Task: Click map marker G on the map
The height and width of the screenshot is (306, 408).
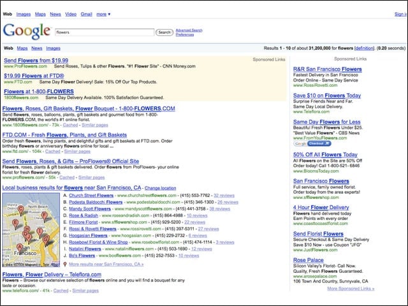Action: pos(46,240)
